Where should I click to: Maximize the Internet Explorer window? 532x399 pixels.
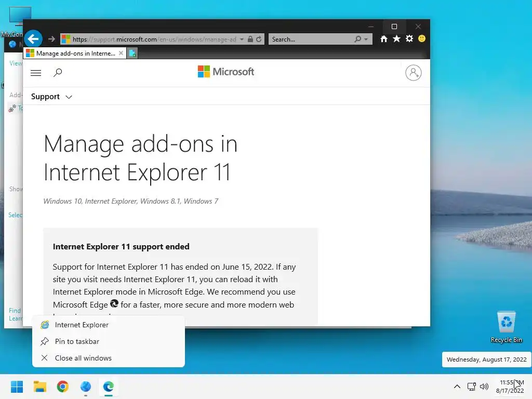coord(394,26)
